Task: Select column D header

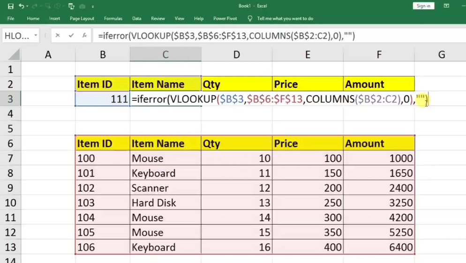Action: (x=236, y=55)
